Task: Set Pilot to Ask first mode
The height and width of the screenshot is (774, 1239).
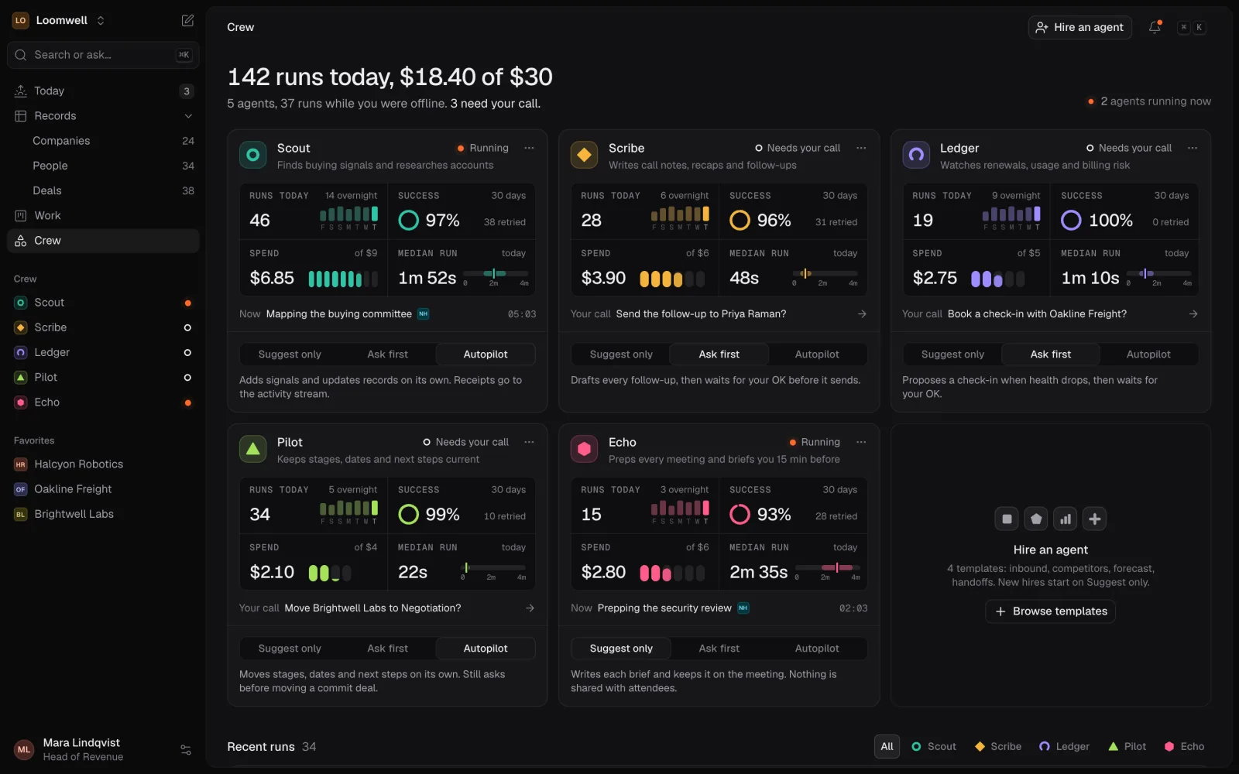Action: click(x=387, y=648)
